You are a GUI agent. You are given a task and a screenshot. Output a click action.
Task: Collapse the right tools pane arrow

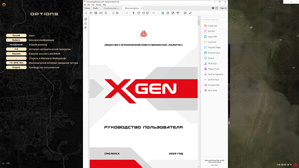click(x=200, y=92)
